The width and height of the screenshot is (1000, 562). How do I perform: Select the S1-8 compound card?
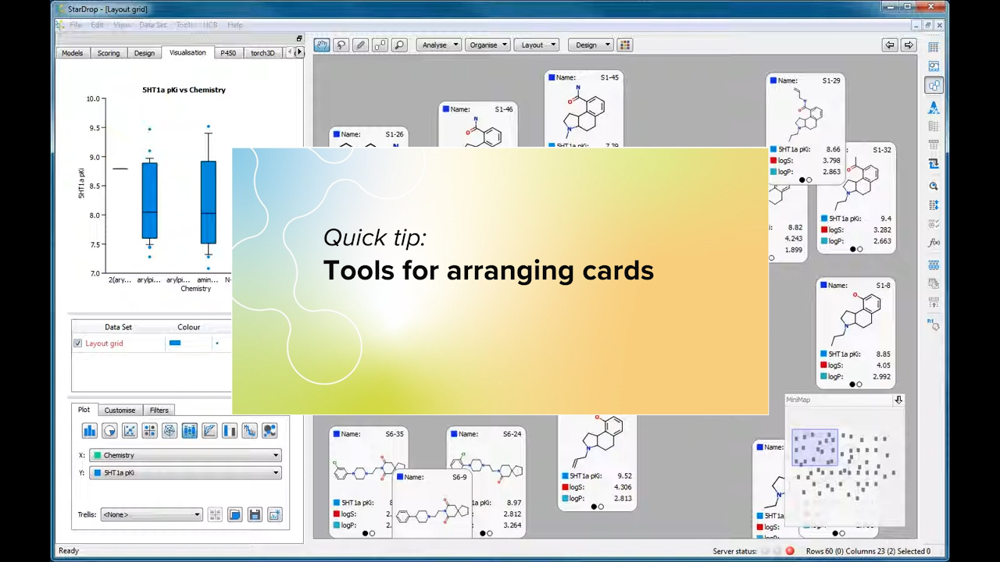pos(855,333)
